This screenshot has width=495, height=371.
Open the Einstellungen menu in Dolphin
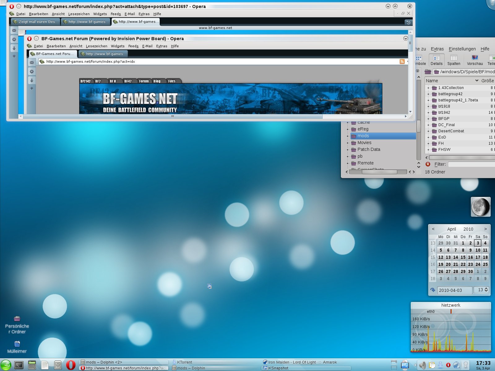point(462,49)
